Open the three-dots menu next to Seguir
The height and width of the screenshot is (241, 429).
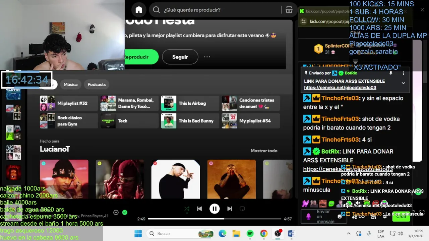[x=207, y=57]
